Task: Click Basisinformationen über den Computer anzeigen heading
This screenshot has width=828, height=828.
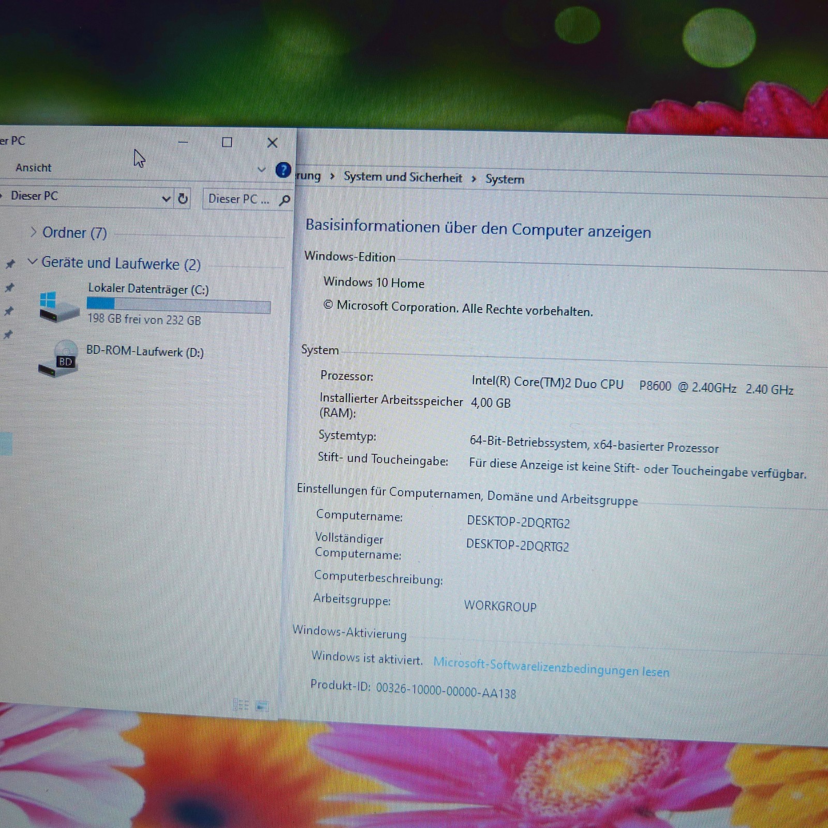Action: coord(478,229)
